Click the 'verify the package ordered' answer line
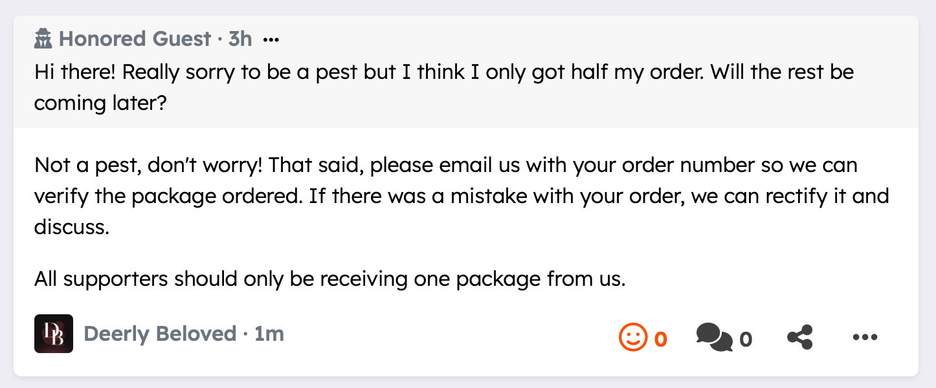 click(165, 196)
